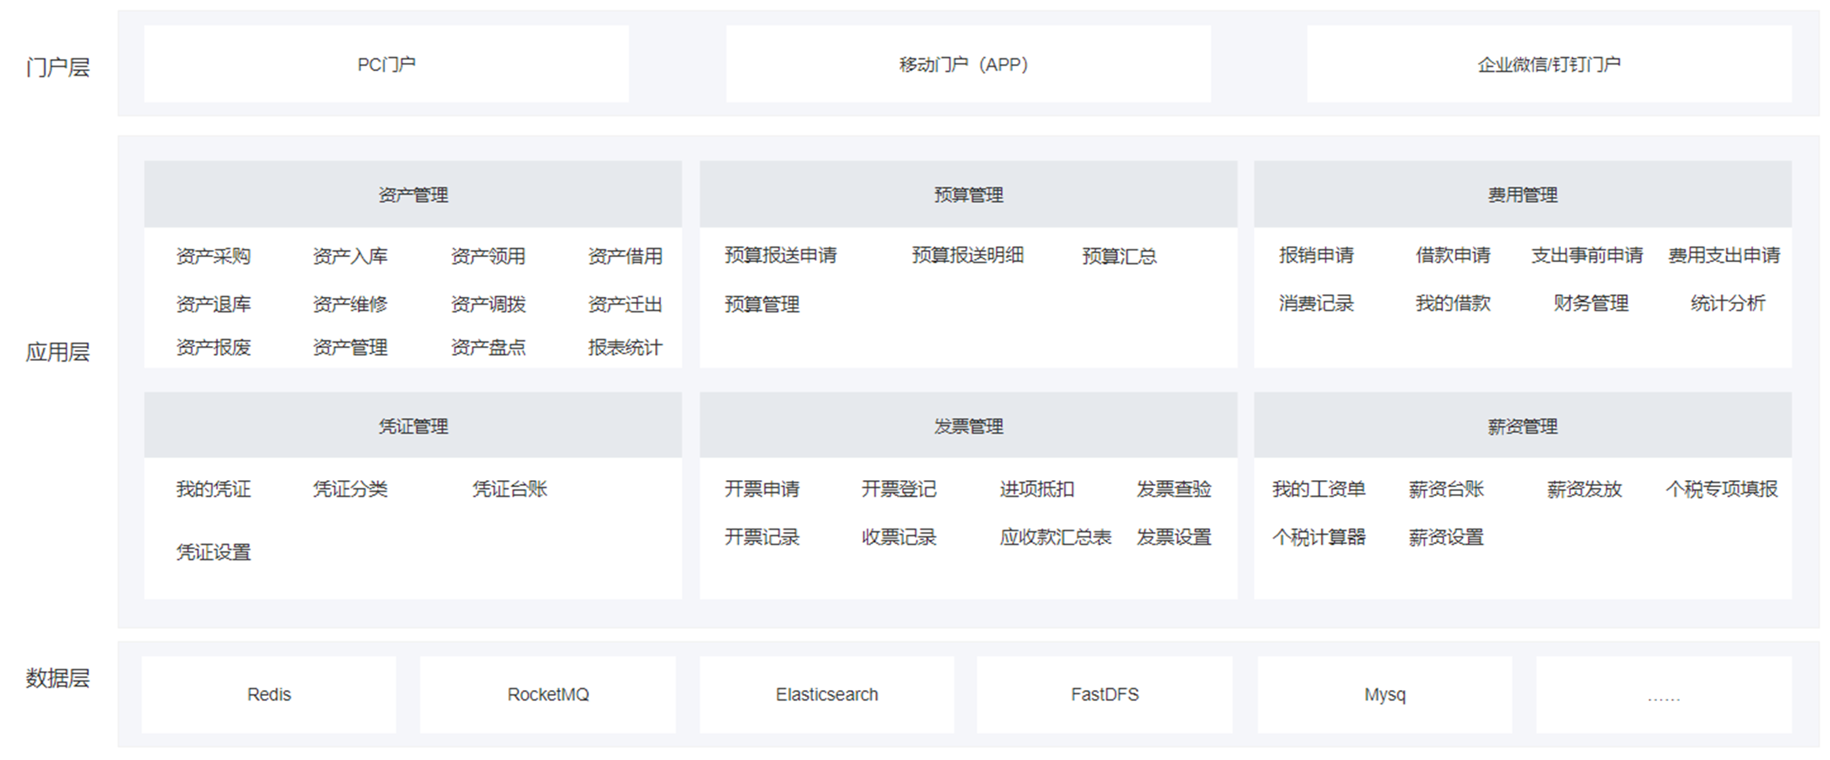Open 预算汇总 item
The width and height of the screenshot is (1830, 760).
point(1119,256)
